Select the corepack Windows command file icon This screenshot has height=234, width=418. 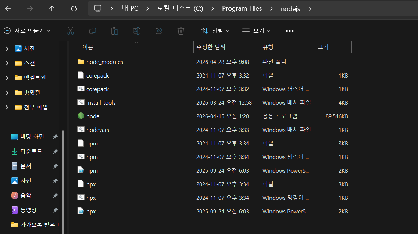tap(81, 89)
